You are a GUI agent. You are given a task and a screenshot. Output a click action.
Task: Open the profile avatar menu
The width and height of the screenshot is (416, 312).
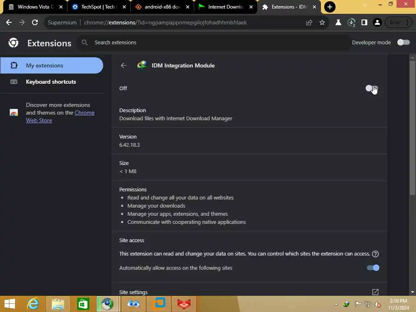click(x=377, y=23)
